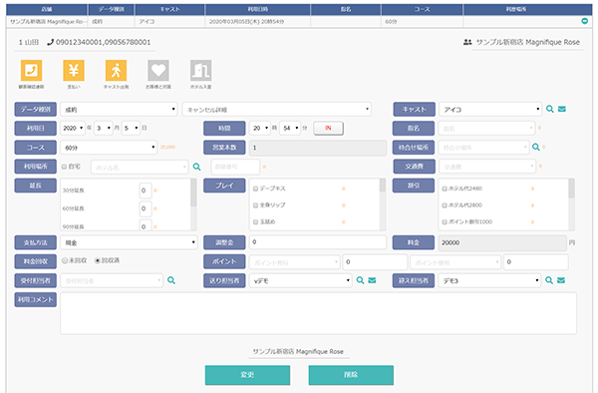Select the 回収済 radio button
The height and width of the screenshot is (393, 598).
coord(98,260)
